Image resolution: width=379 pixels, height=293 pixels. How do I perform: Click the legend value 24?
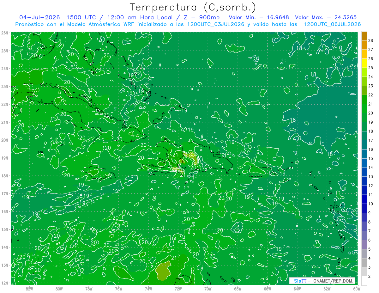click(370, 77)
